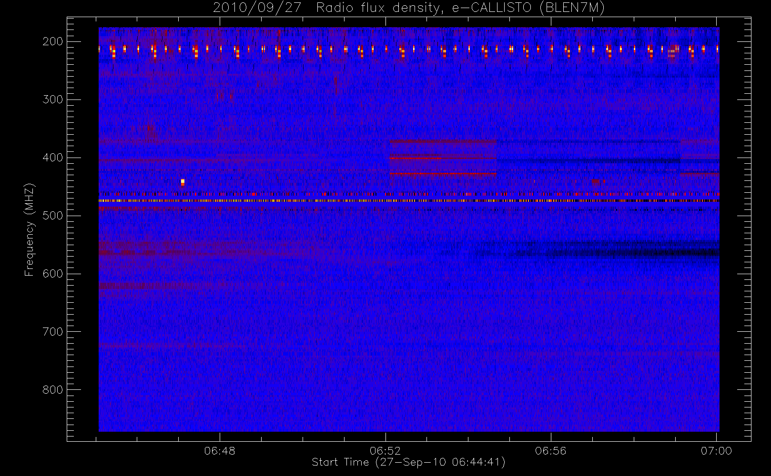
Task: Click the 'Frequency (MHz)' axis label
Action: tap(30, 229)
